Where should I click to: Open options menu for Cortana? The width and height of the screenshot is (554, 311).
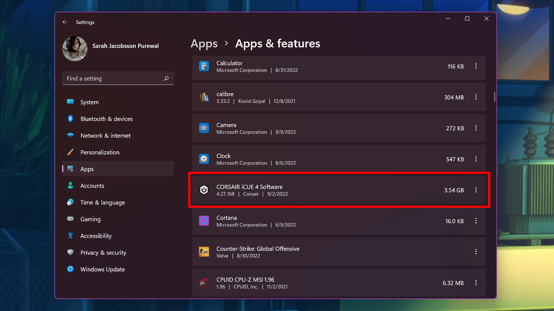click(x=476, y=221)
